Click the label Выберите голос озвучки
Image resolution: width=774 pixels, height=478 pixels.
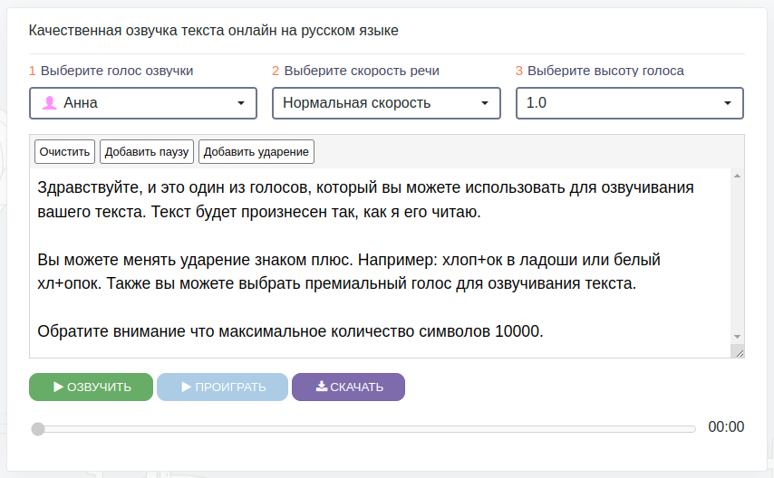click(x=117, y=71)
